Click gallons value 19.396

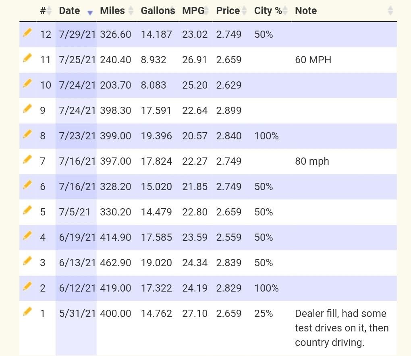(156, 136)
